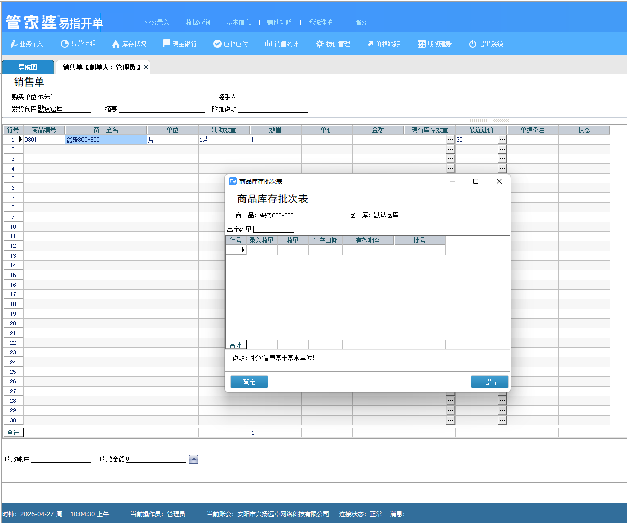
Task: Click the arrow button beside 收款金额
Action: pyautogui.click(x=194, y=459)
